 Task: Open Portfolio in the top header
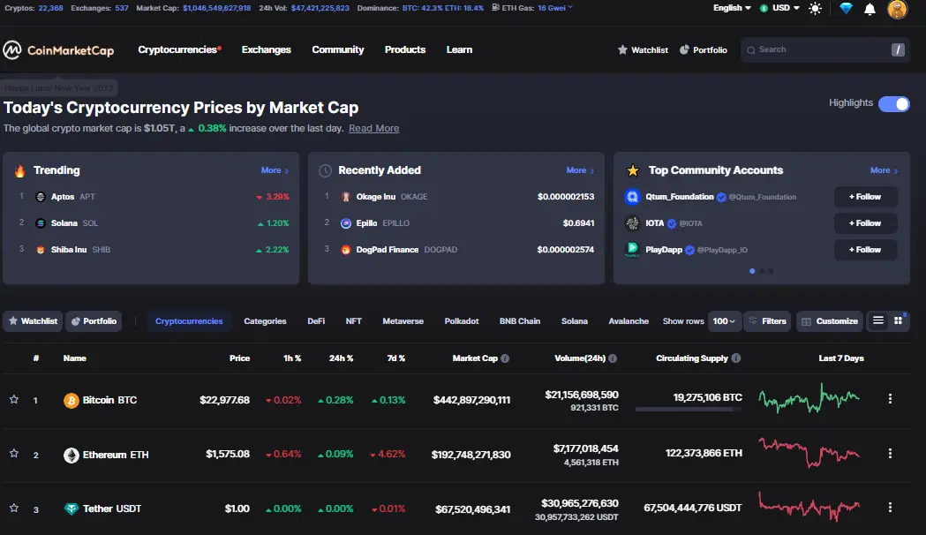[x=704, y=50]
